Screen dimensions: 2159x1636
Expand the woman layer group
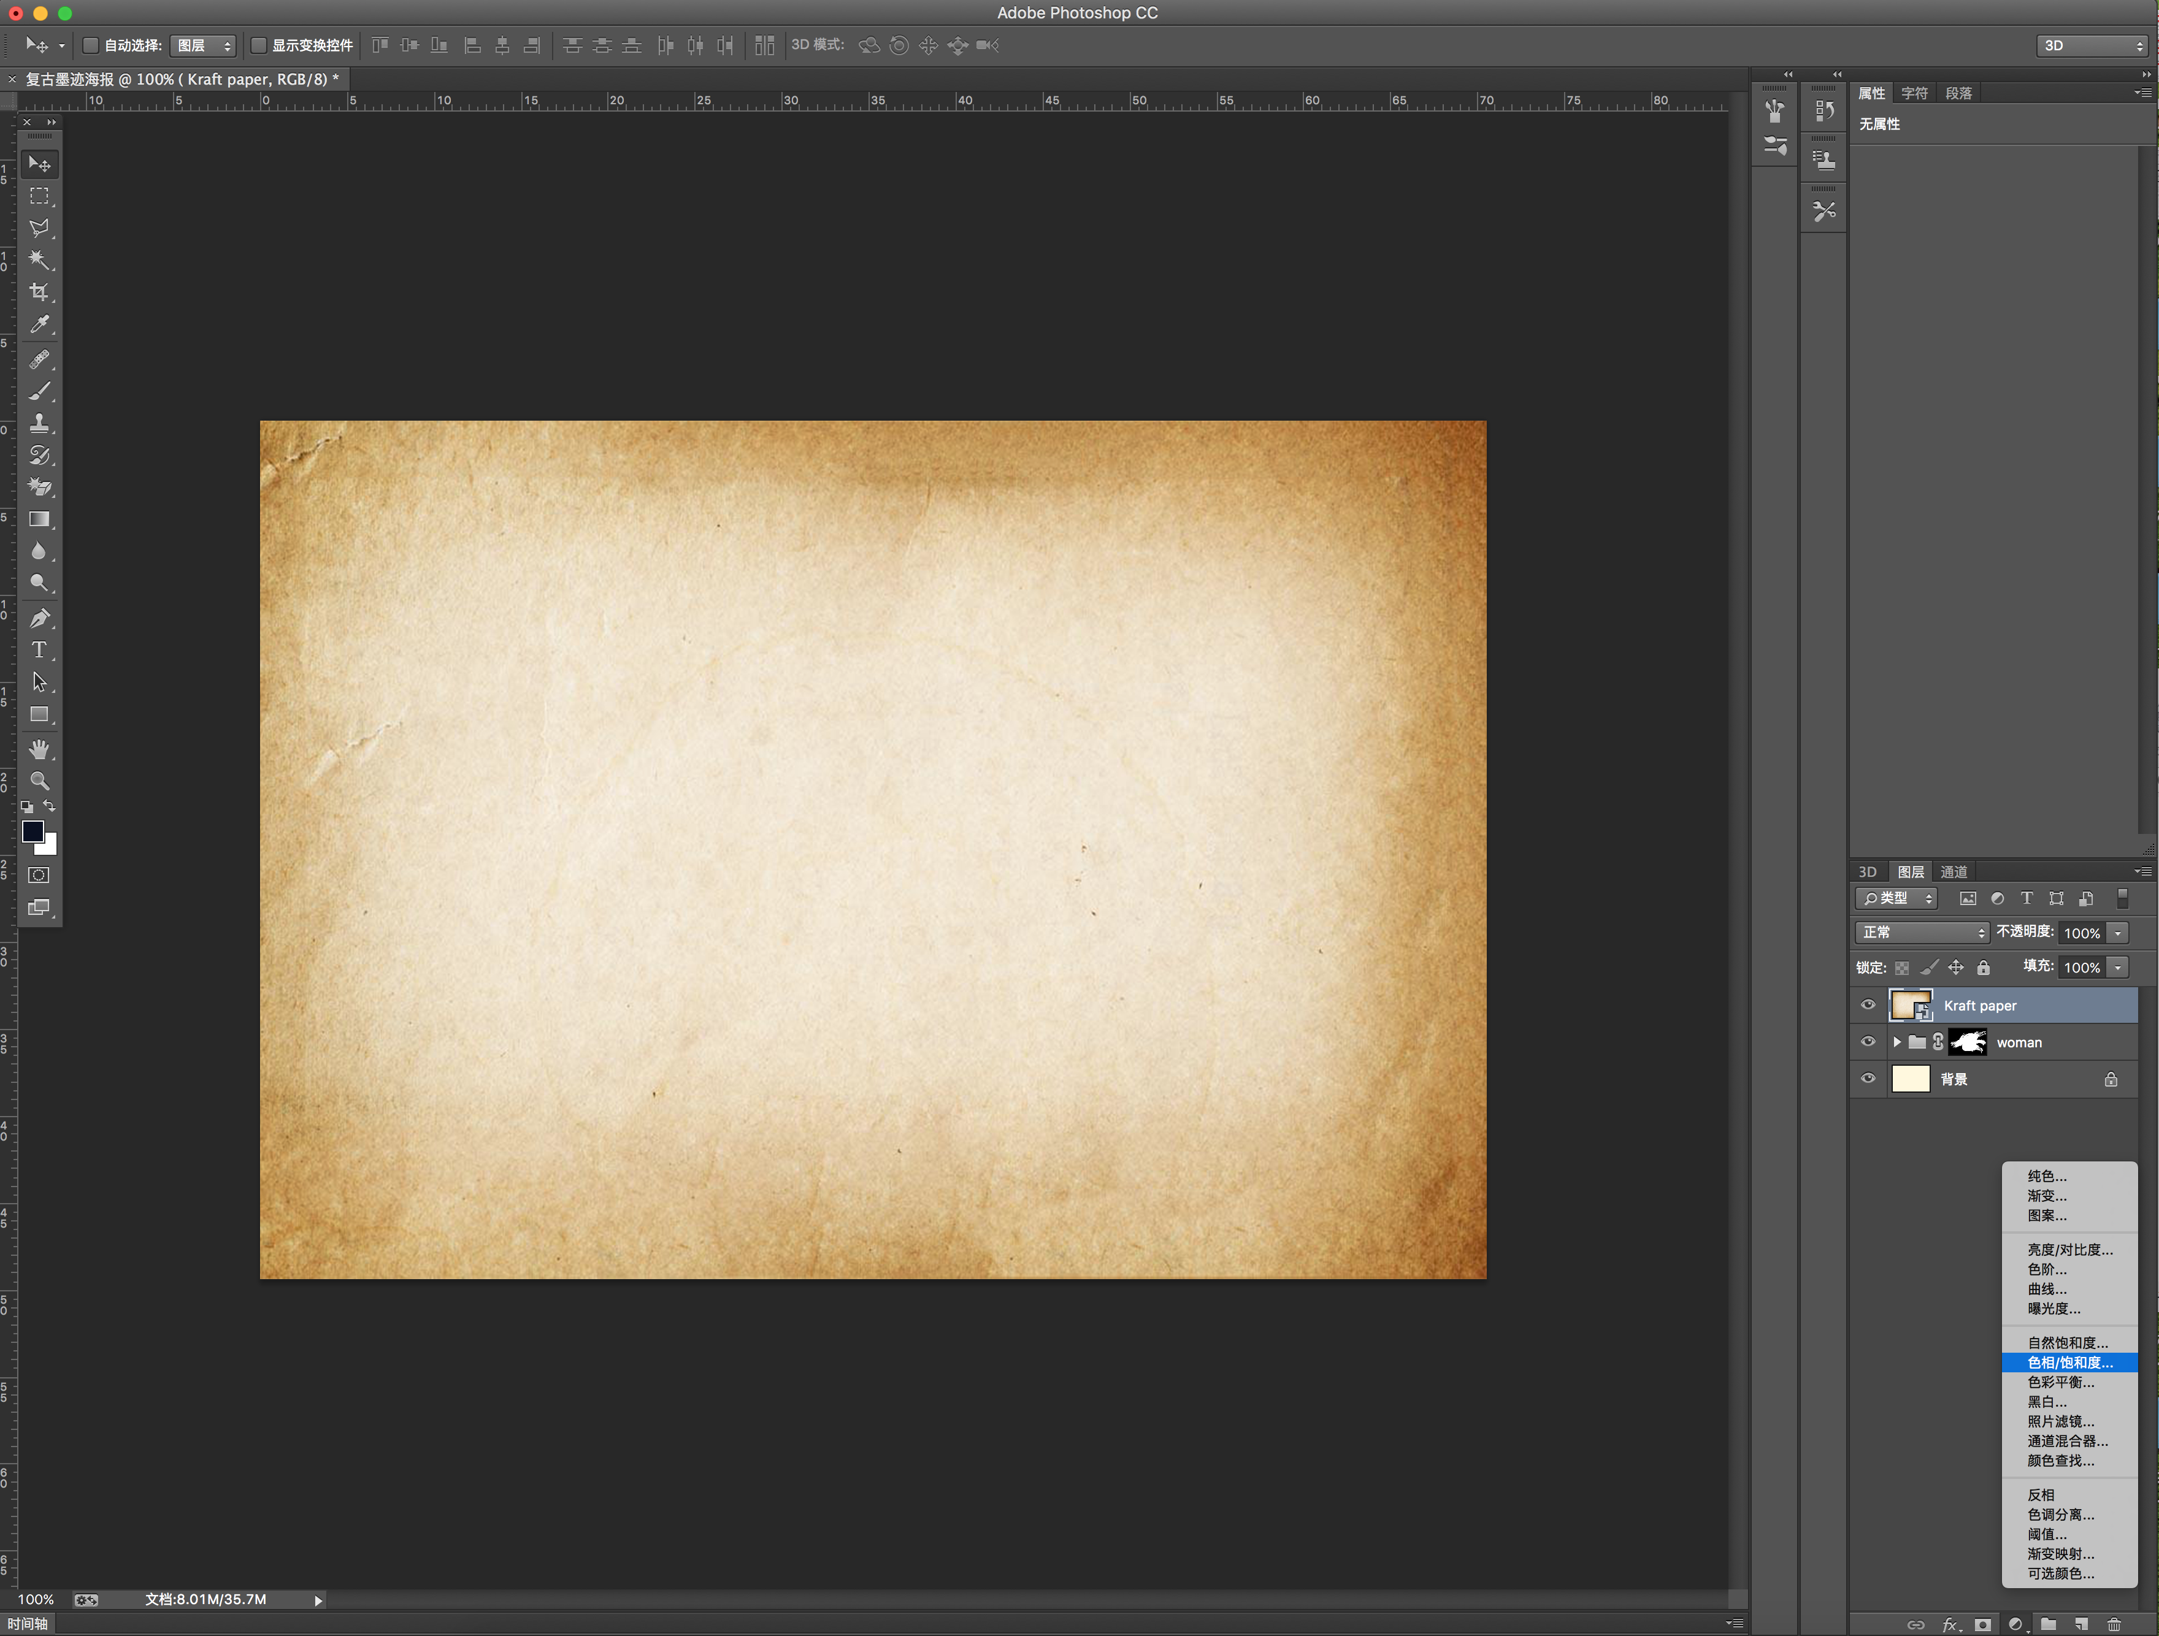click(1896, 1042)
